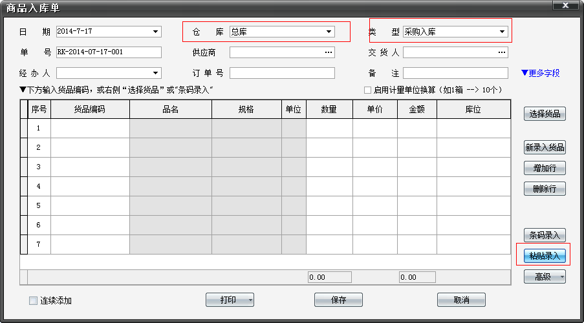This screenshot has height=323, width=584.
Task: Click the 新录入货品 button
Action: 545,148
